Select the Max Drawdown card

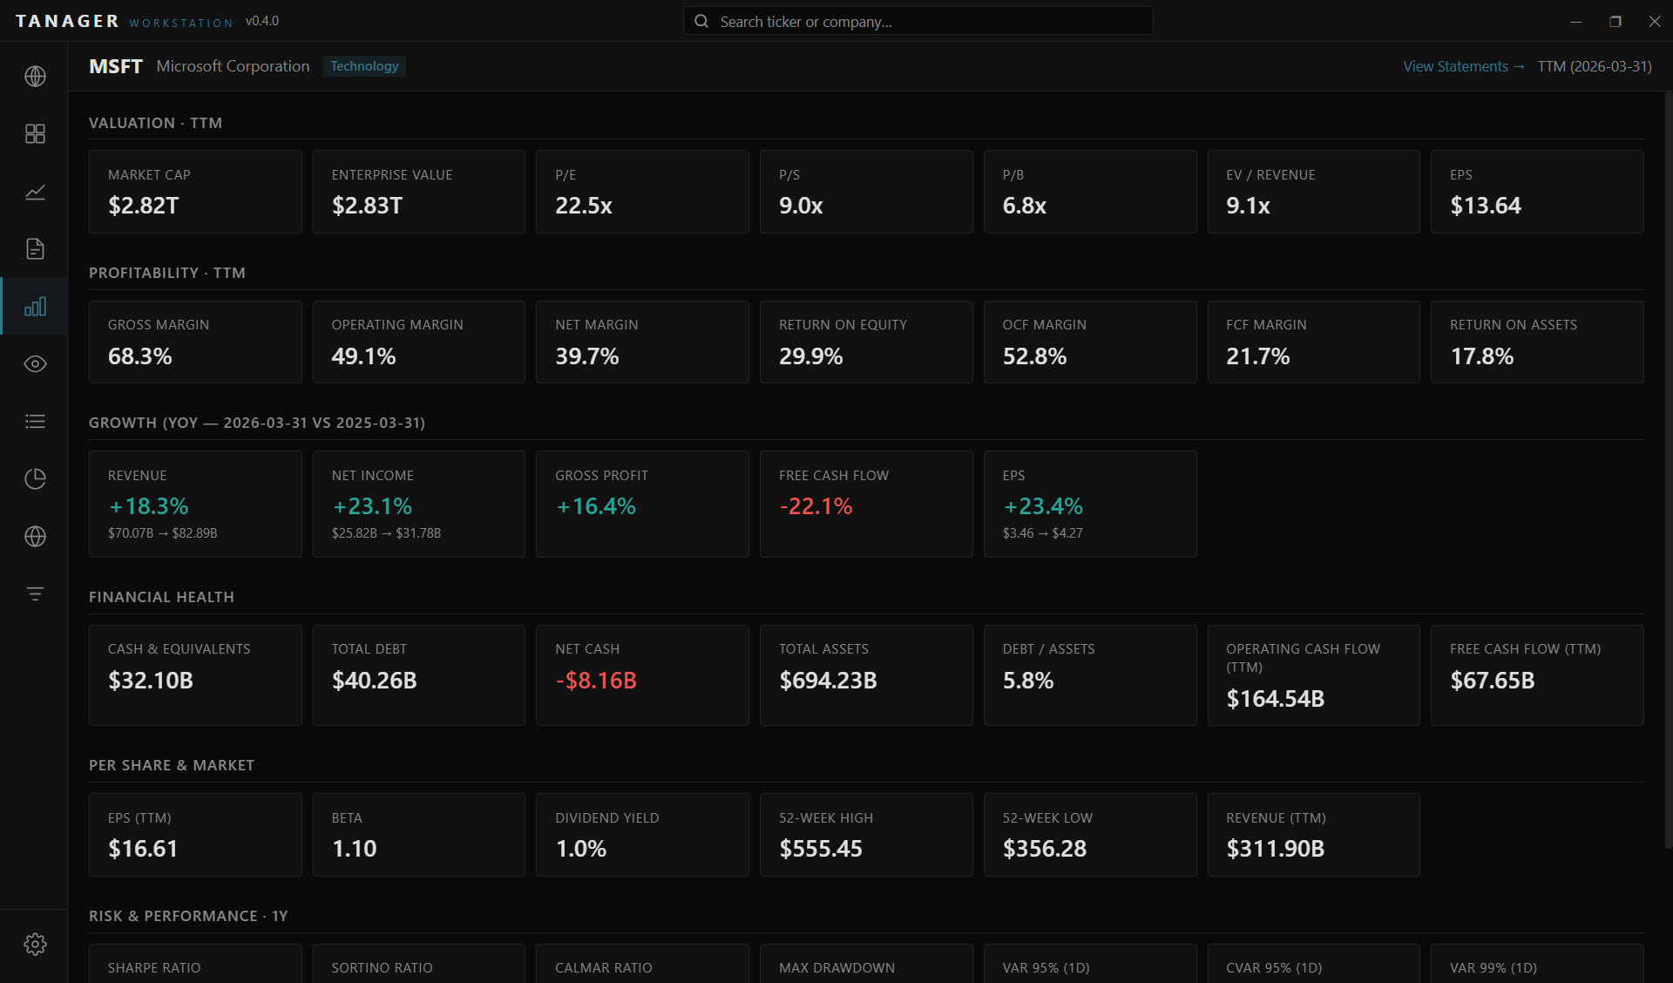866,964
